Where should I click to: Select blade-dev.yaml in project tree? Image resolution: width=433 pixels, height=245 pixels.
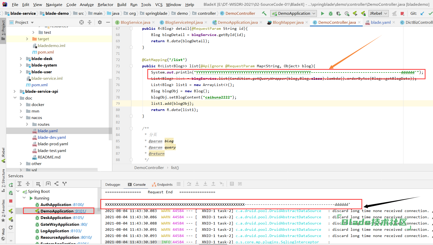(x=52, y=137)
